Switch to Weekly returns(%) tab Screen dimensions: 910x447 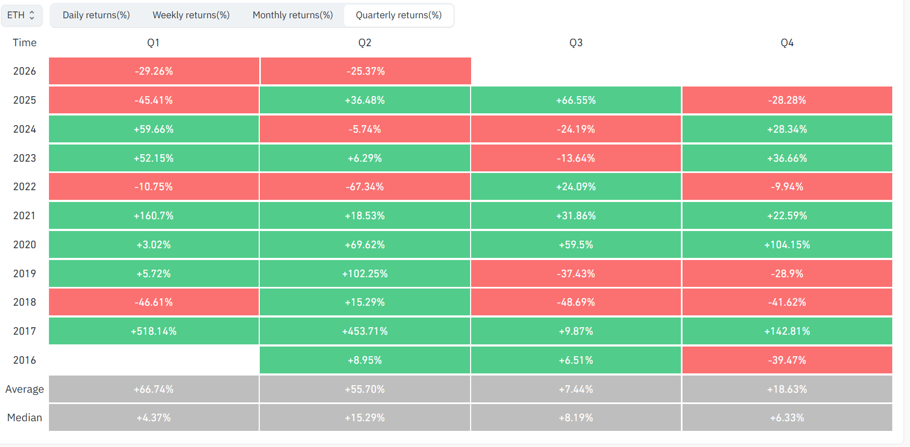(x=191, y=15)
